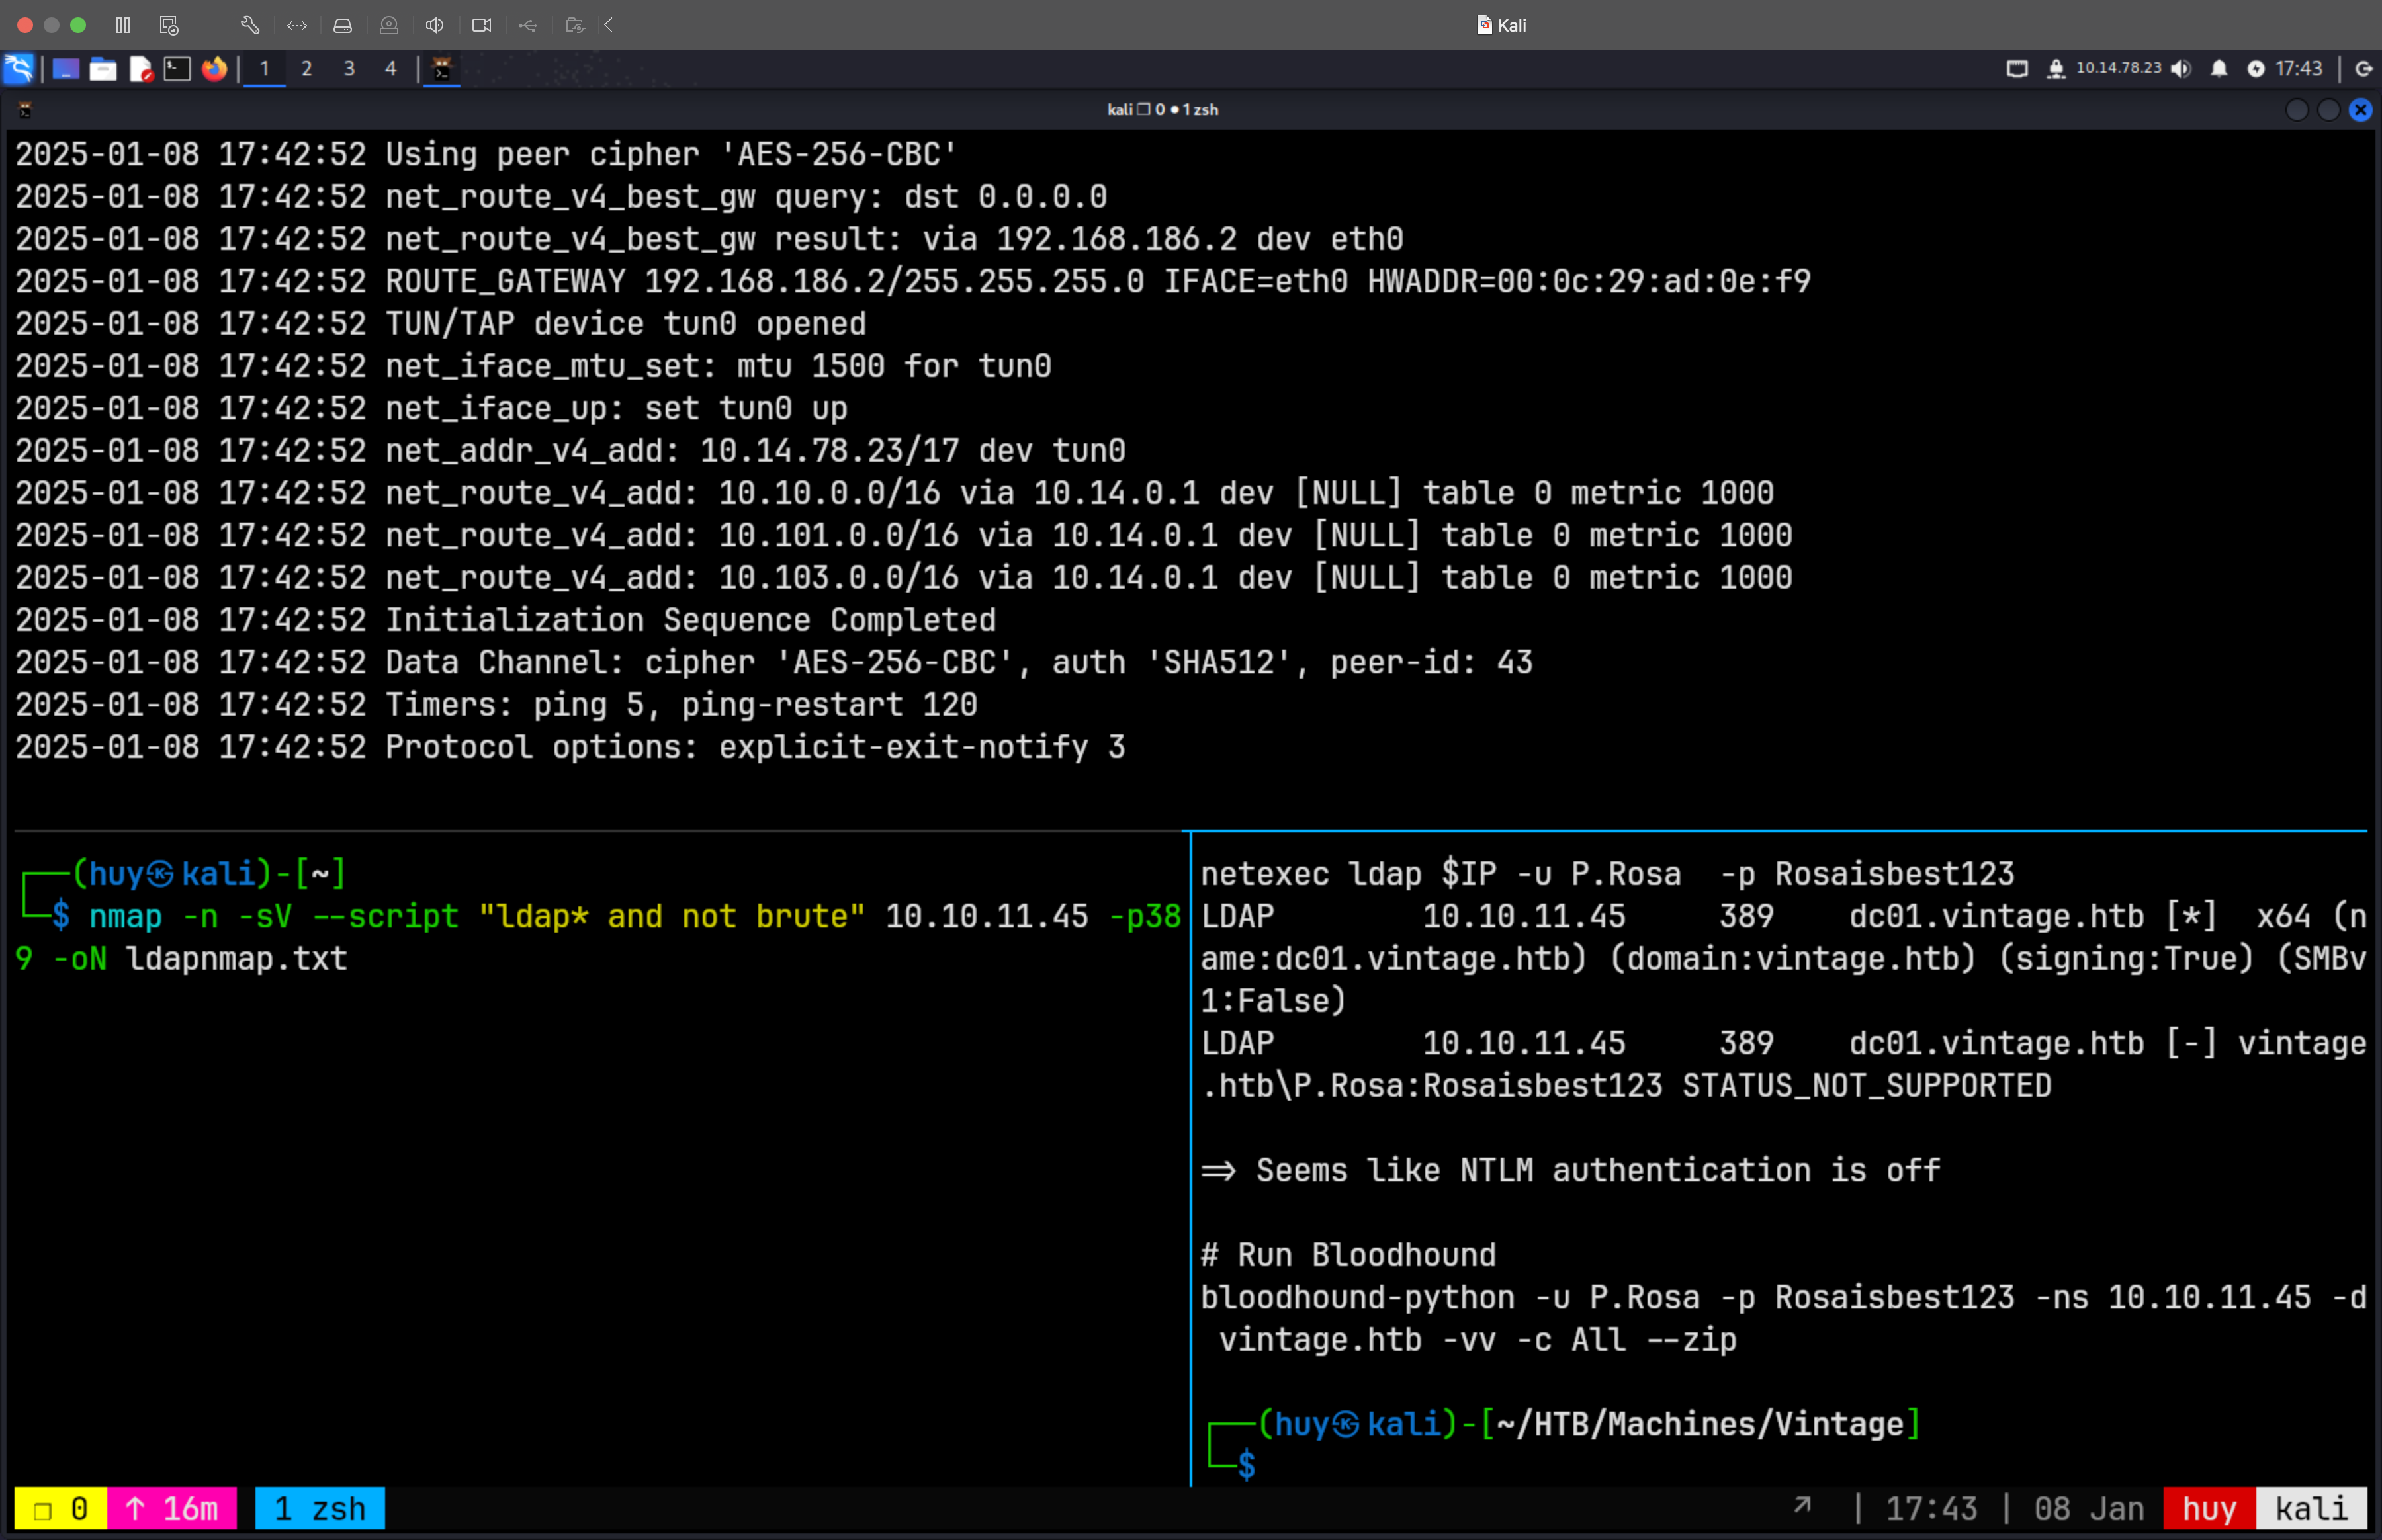Switch to workspace 2
The image size is (2382, 1540).
click(x=307, y=68)
